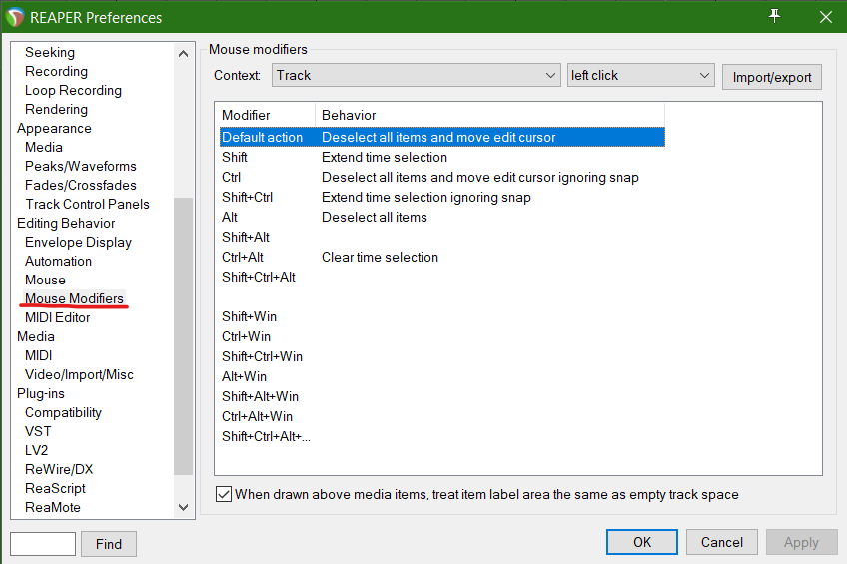Select the Alt modifier row
The width and height of the screenshot is (847, 564).
pyautogui.click(x=441, y=217)
